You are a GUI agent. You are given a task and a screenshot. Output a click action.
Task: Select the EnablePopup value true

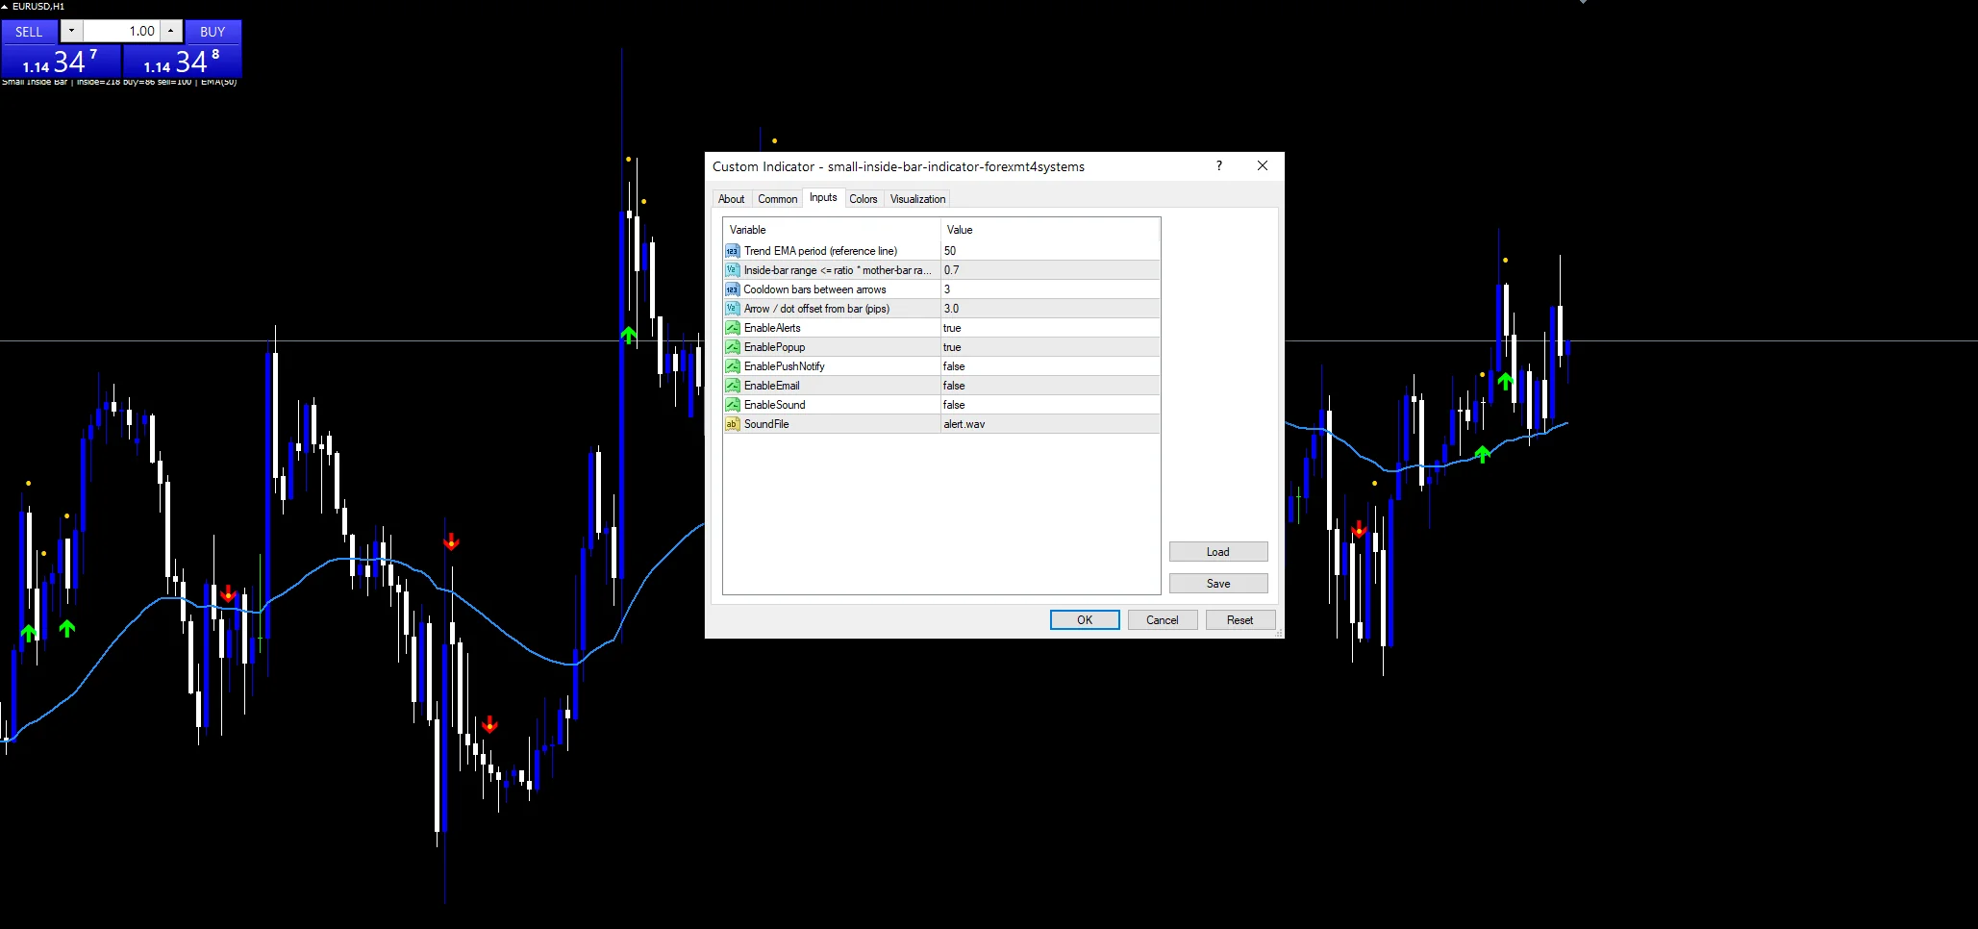pos(1050,347)
